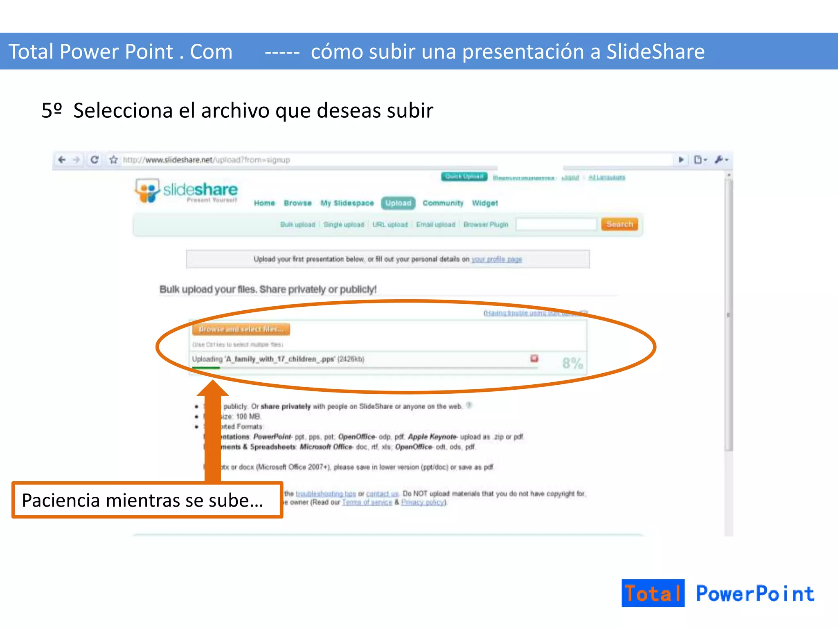Open the Browse nav item
The image size is (838, 628).
297,203
